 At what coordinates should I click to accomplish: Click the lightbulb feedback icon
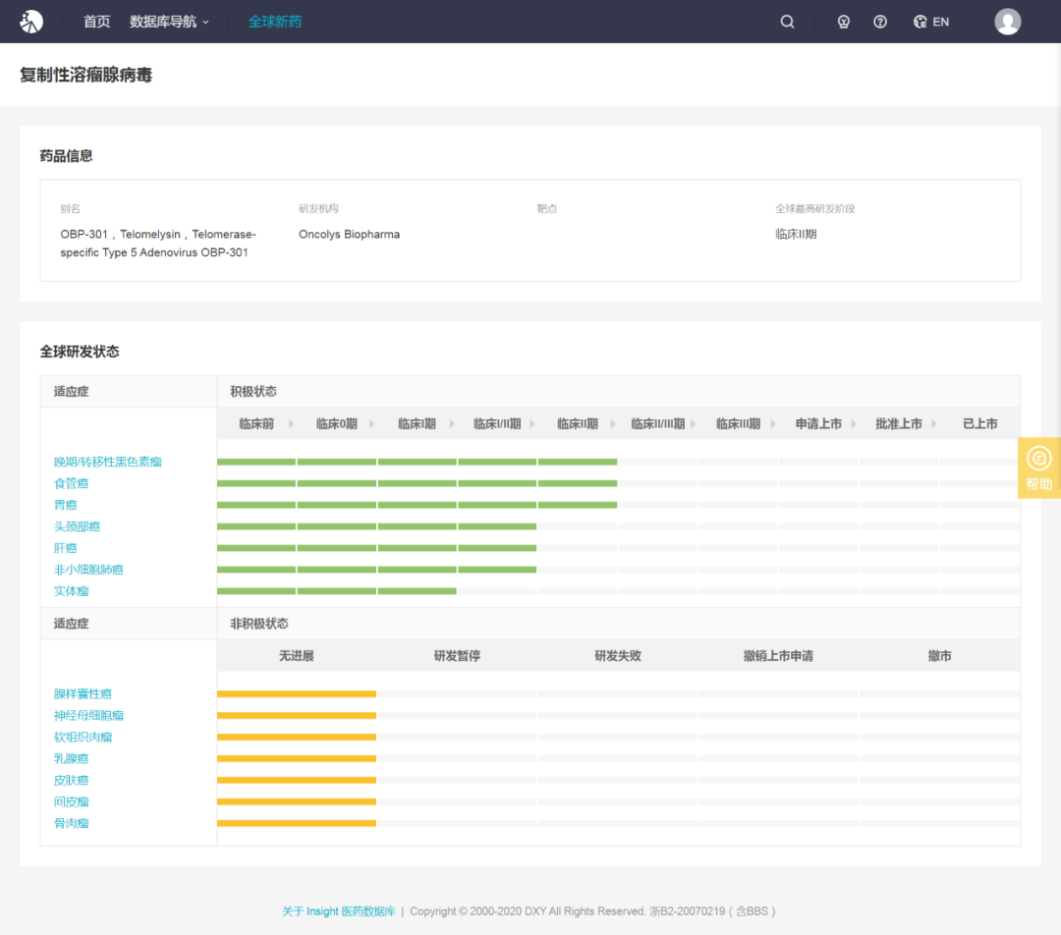(x=843, y=22)
